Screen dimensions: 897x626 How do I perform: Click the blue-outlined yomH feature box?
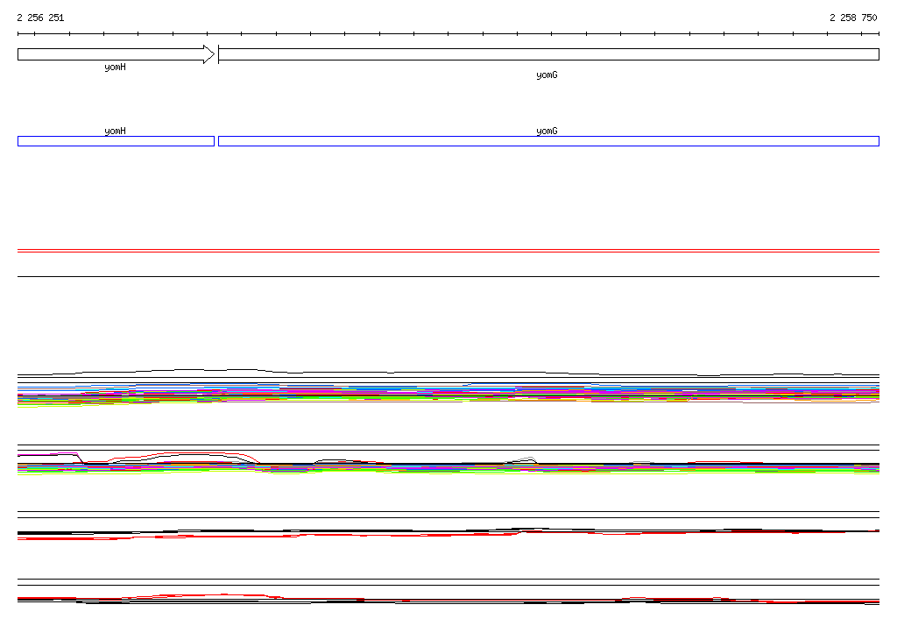tap(116, 141)
